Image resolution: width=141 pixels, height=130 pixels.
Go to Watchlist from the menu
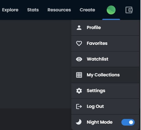click(x=105, y=59)
